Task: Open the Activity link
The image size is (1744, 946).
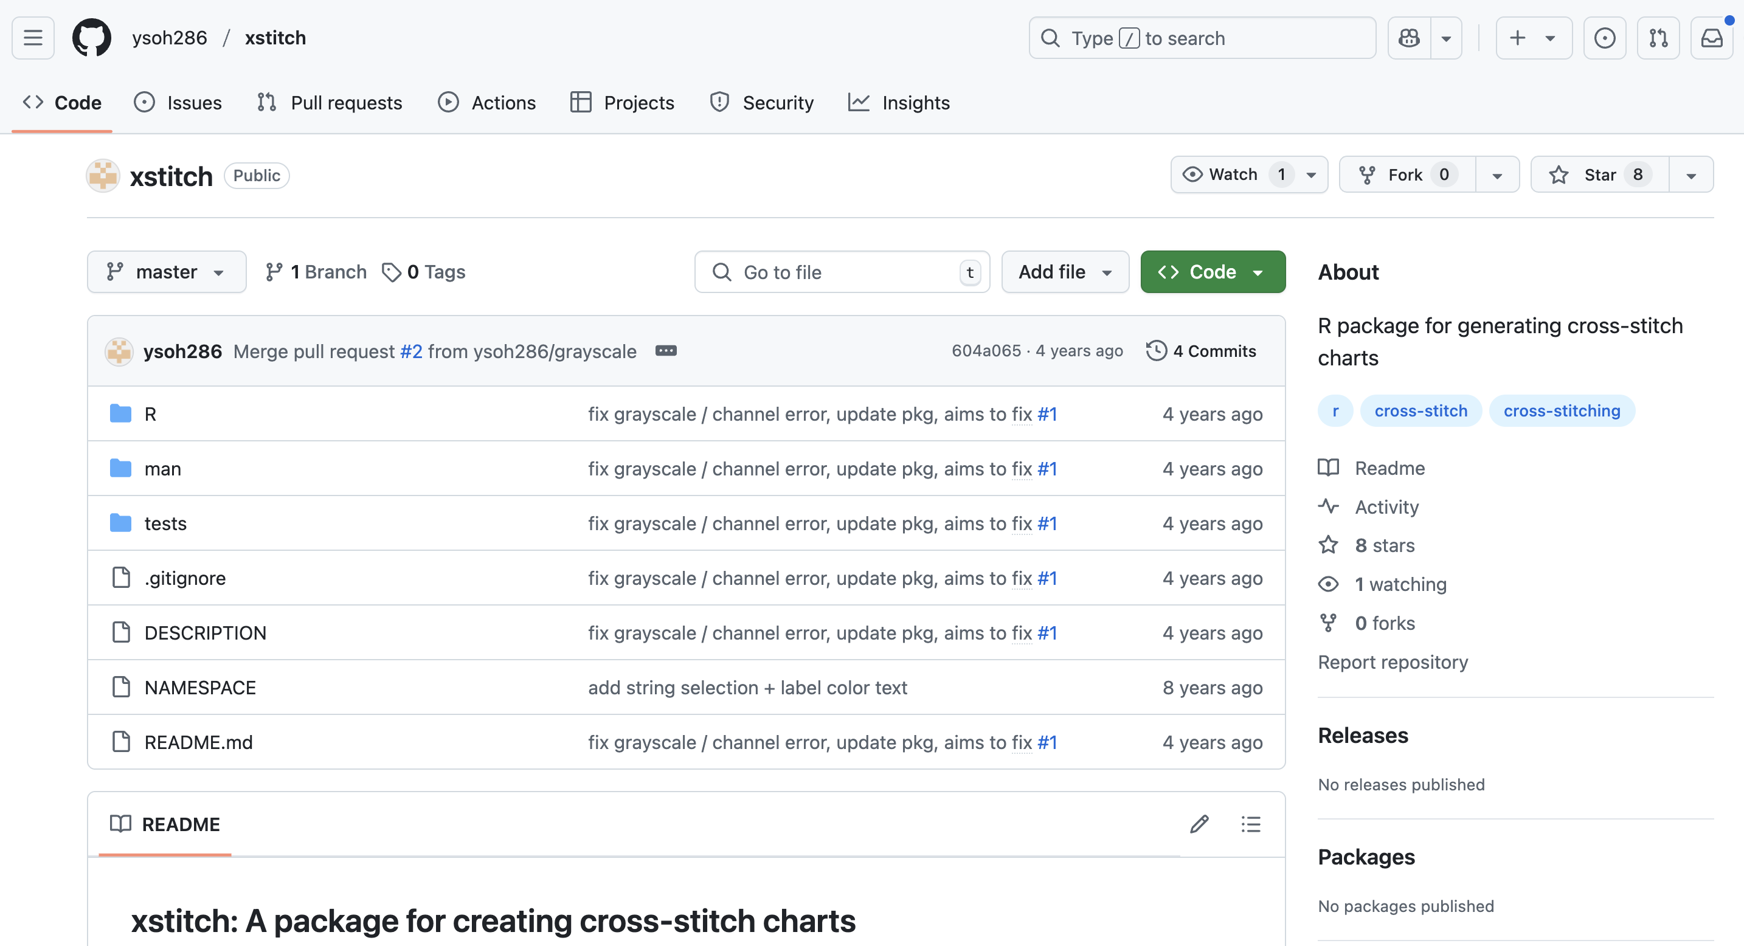Action: [1368, 507]
